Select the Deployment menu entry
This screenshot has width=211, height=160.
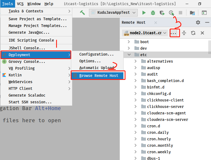pos(36,55)
